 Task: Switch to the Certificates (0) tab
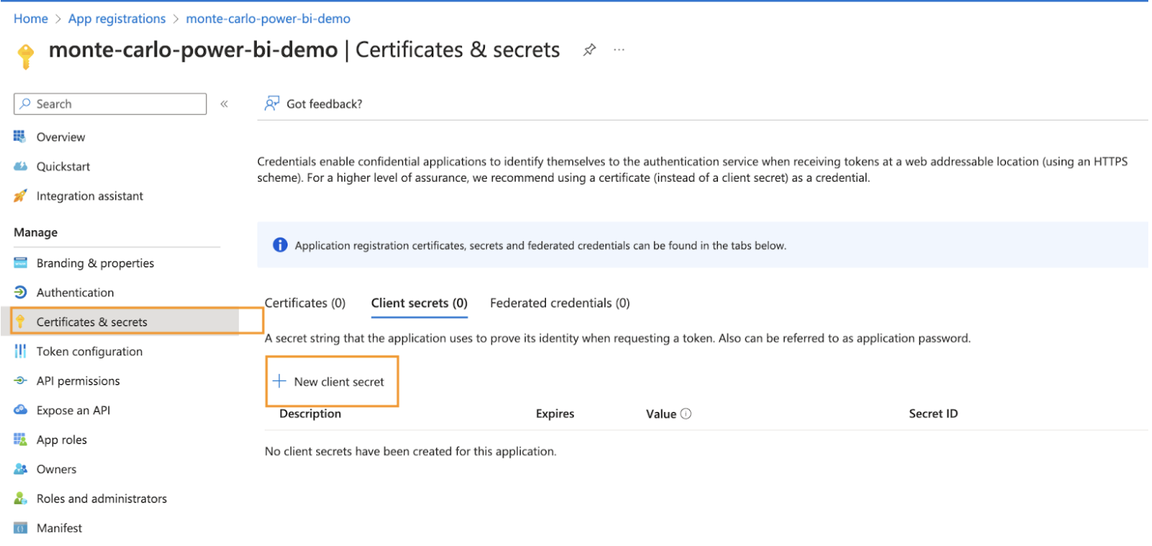pos(305,302)
